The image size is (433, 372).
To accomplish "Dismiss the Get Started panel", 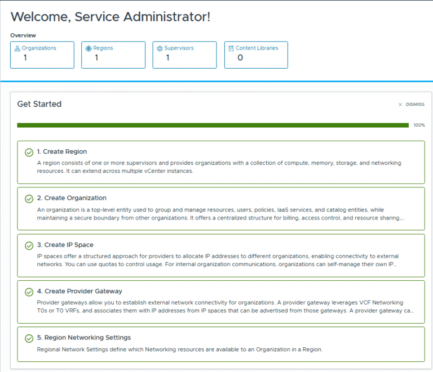I will pyautogui.click(x=412, y=105).
